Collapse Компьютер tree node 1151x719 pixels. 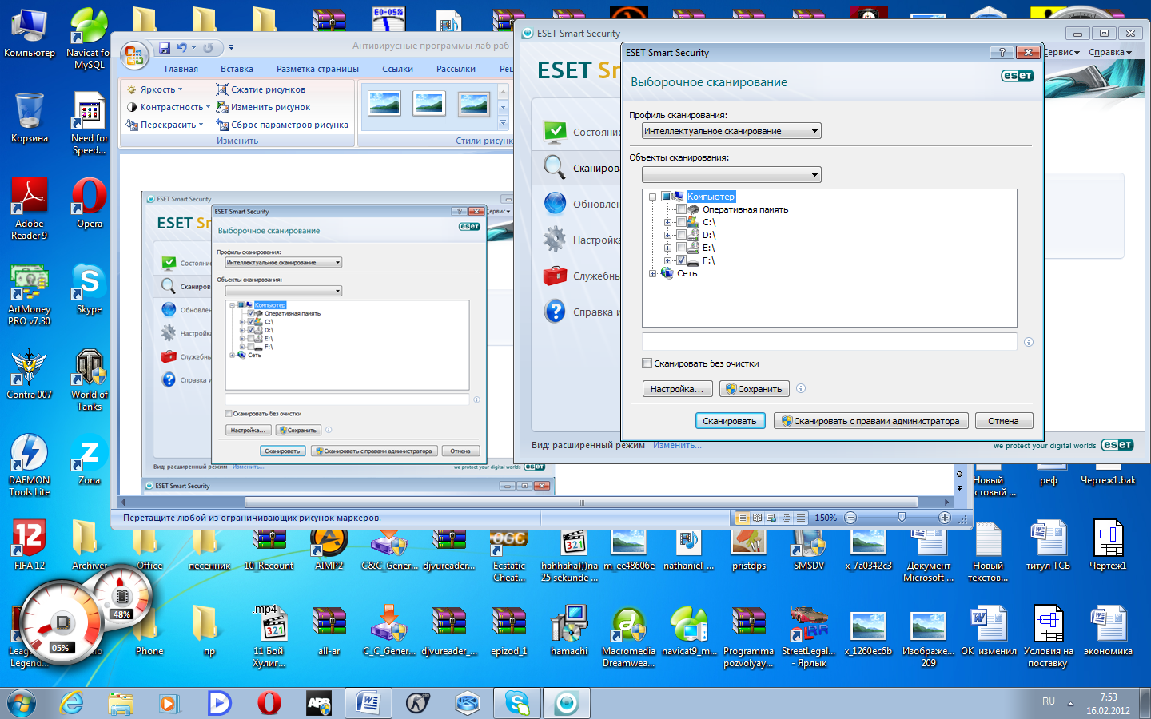coord(653,197)
